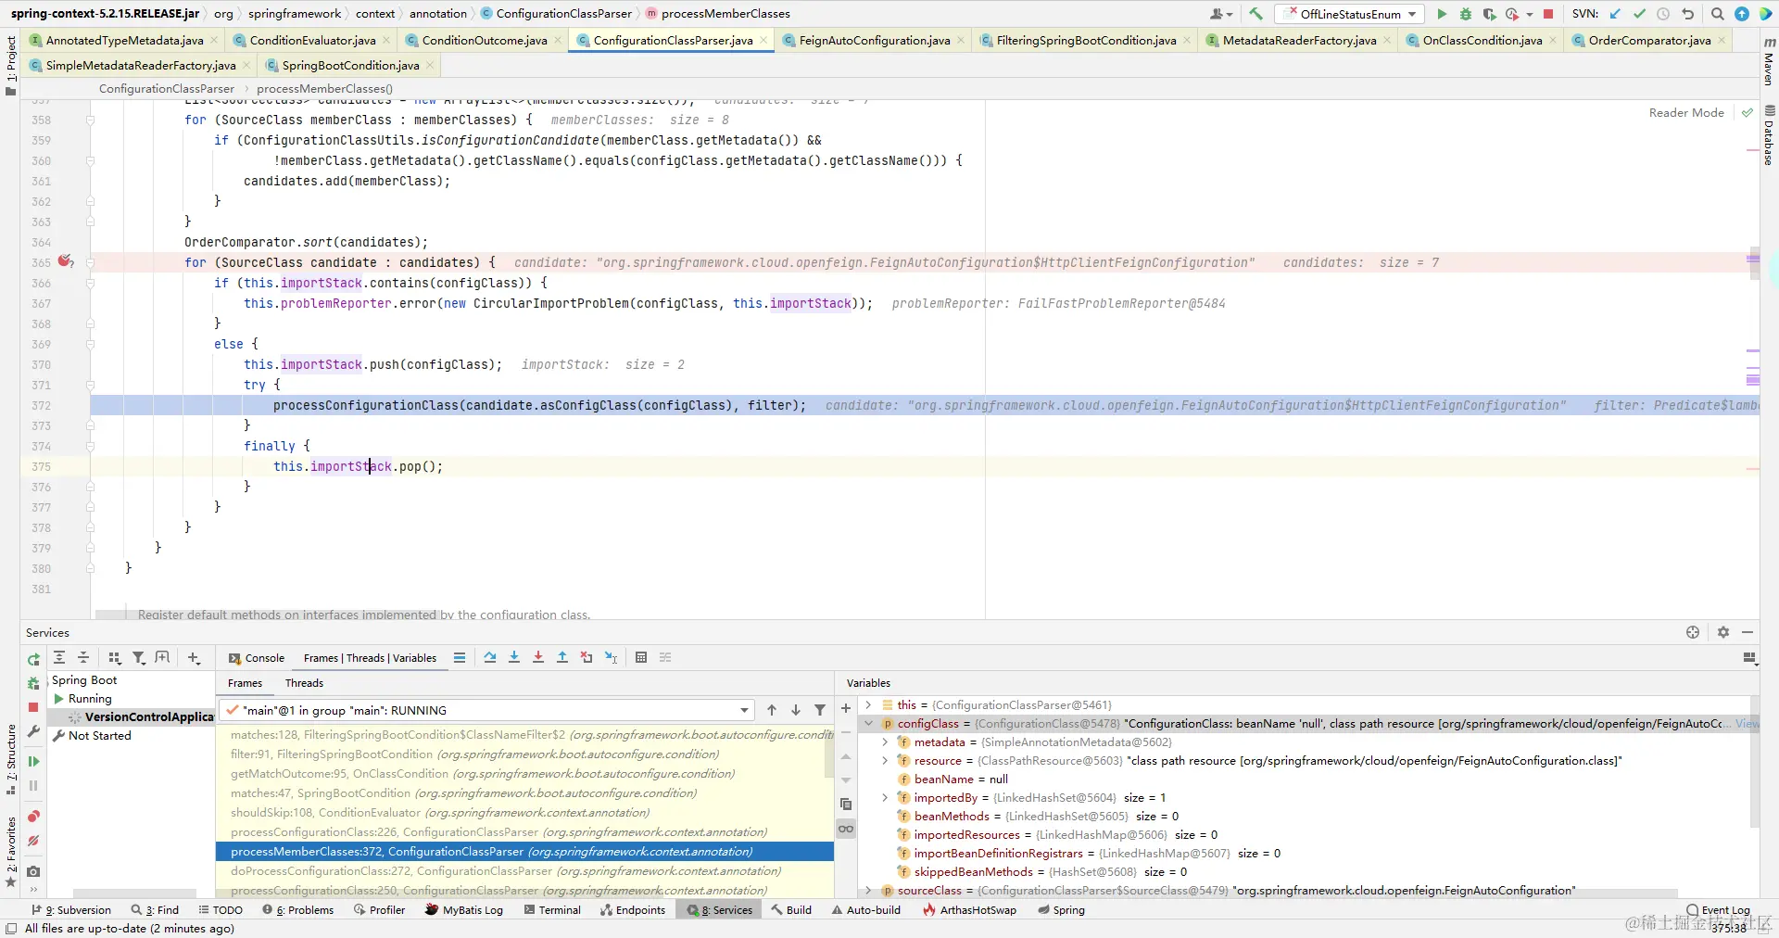Add a new watch with the plus icon
The width and height of the screenshot is (1779, 938).
coord(845,708)
